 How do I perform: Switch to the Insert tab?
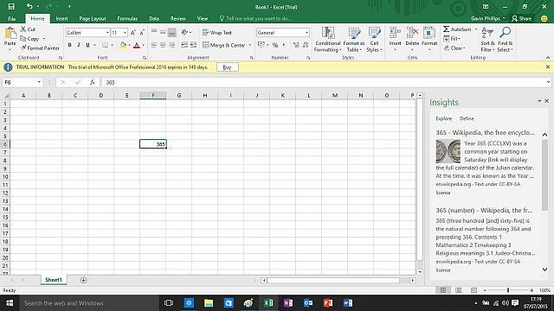pyautogui.click(x=61, y=19)
